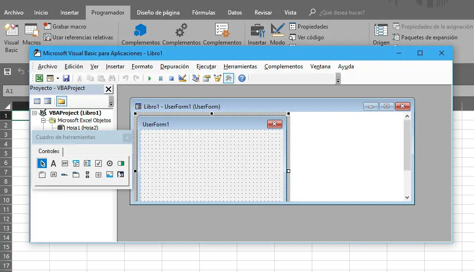The height and width of the screenshot is (272, 474).
Task: Click View Code in Project panel
Action: click(x=37, y=101)
